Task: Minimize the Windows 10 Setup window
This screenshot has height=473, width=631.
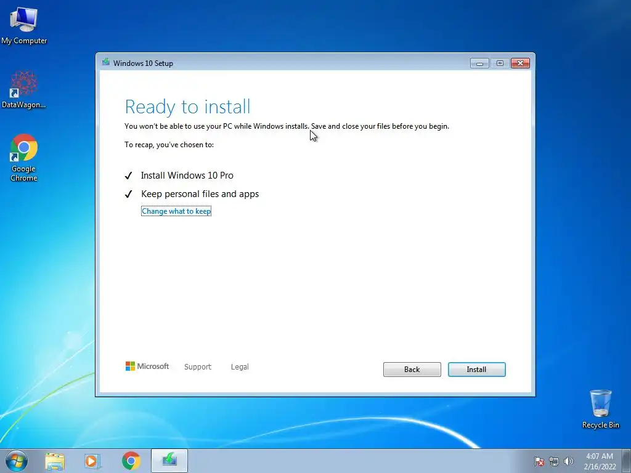Action: 479,63
